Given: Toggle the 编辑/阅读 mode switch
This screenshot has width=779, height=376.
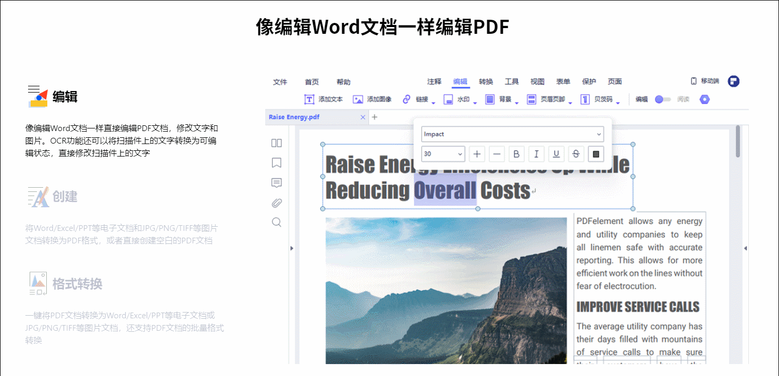Looking at the screenshot, I should (663, 99).
